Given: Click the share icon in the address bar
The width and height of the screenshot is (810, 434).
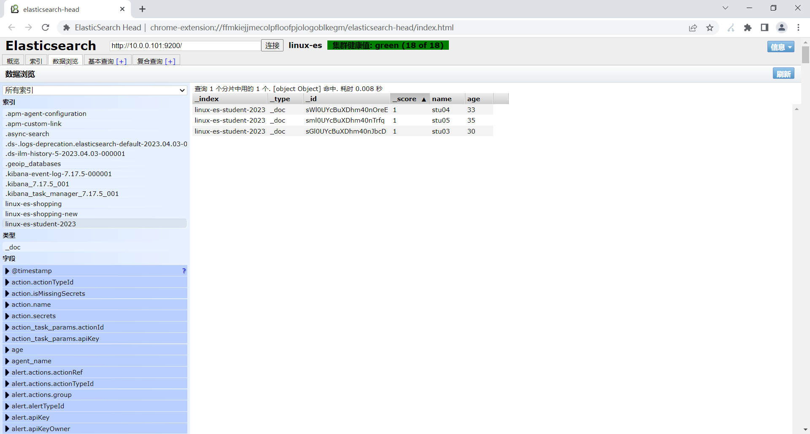Looking at the screenshot, I should pyautogui.click(x=693, y=27).
